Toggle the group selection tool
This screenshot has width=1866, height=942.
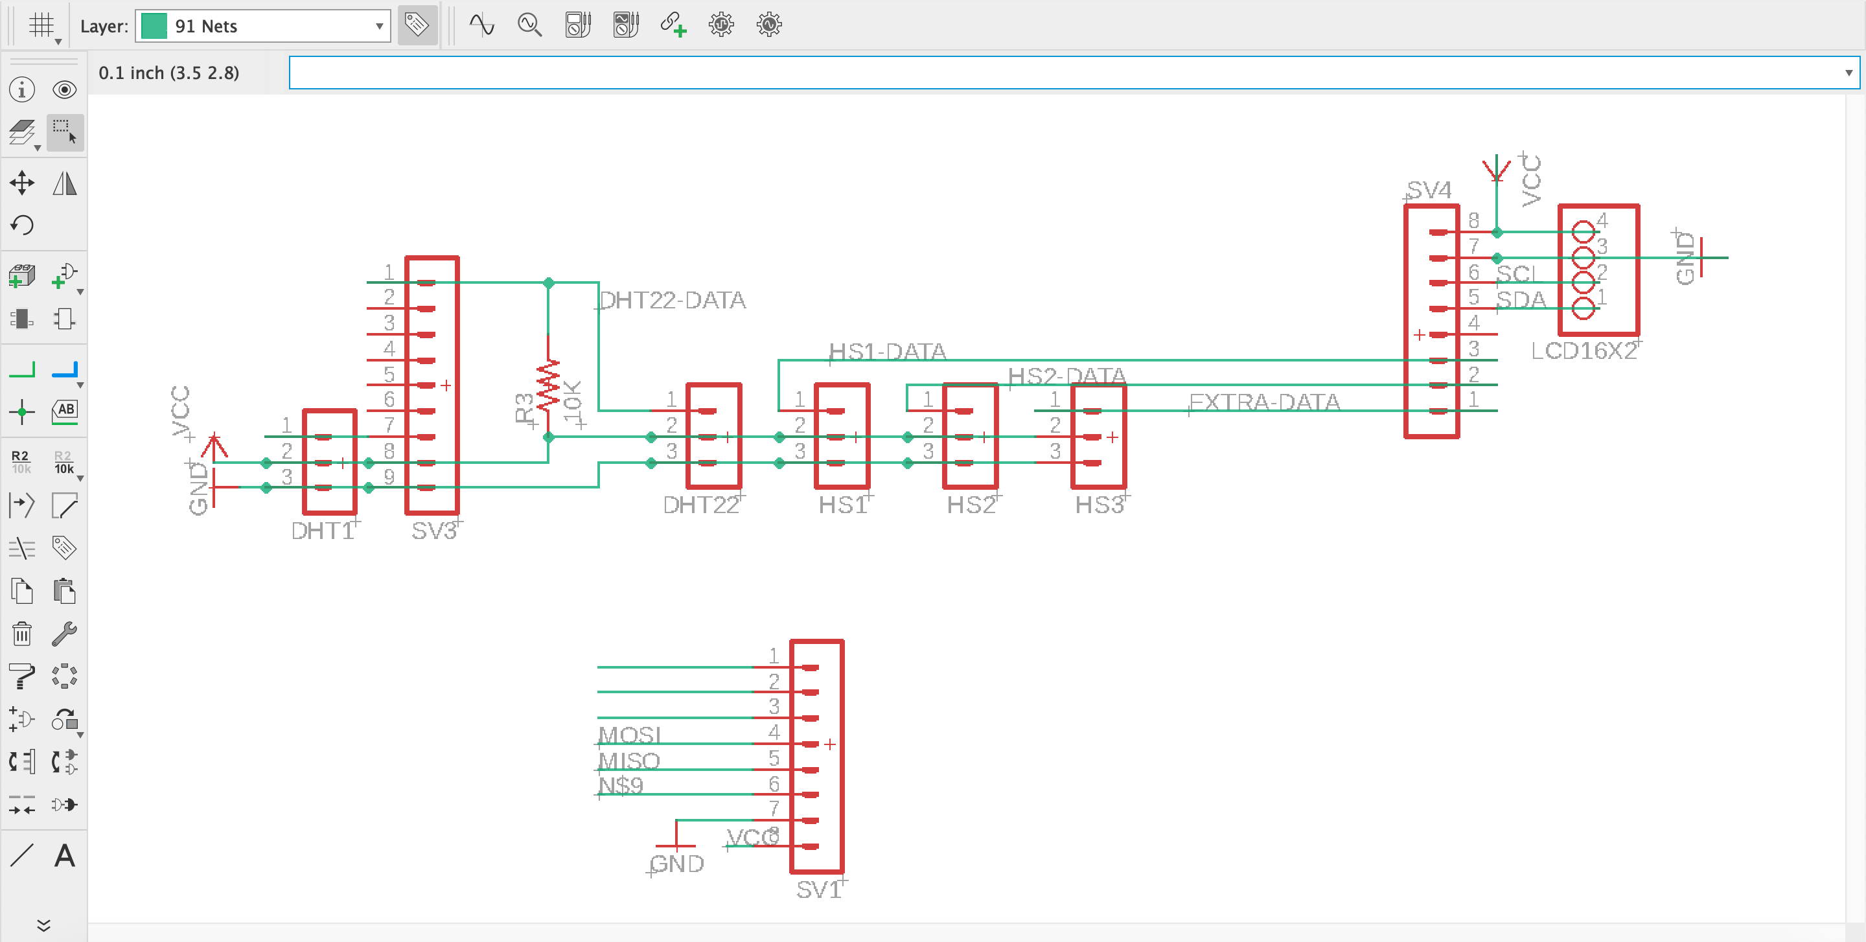(65, 132)
